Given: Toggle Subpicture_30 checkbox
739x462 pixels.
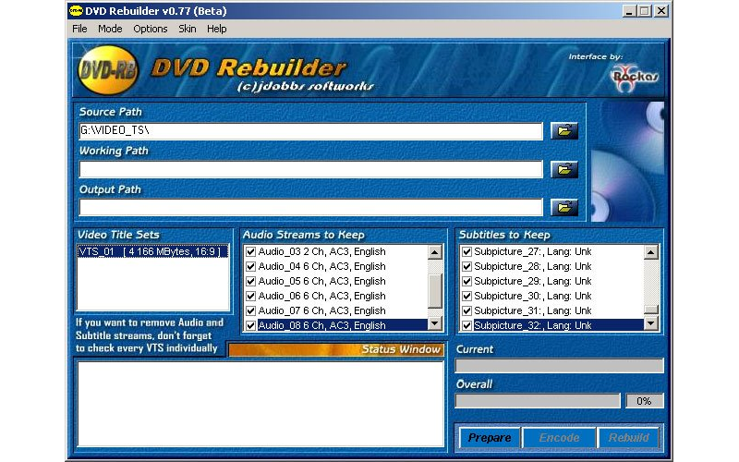Looking at the screenshot, I should pyautogui.click(x=466, y=296).
